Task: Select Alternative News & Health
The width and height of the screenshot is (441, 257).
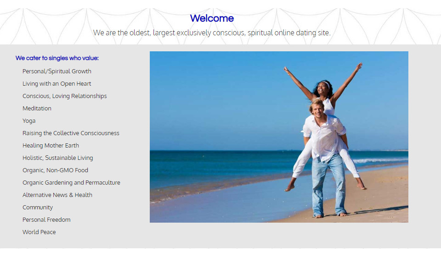Action: pyautogui.click(x=57, y=195)
